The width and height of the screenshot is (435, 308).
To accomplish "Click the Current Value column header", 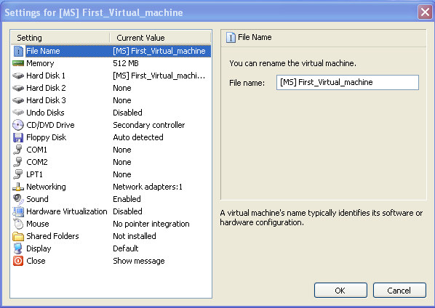I will pos(160,38).
